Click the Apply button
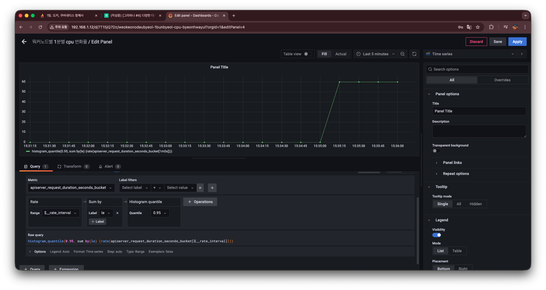This screenshot has height=290, width=546. pyautogui.click(x=517, y=42)
